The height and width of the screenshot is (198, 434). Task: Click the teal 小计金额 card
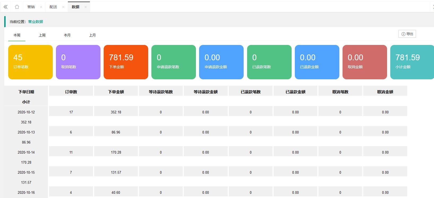point(412,62)
